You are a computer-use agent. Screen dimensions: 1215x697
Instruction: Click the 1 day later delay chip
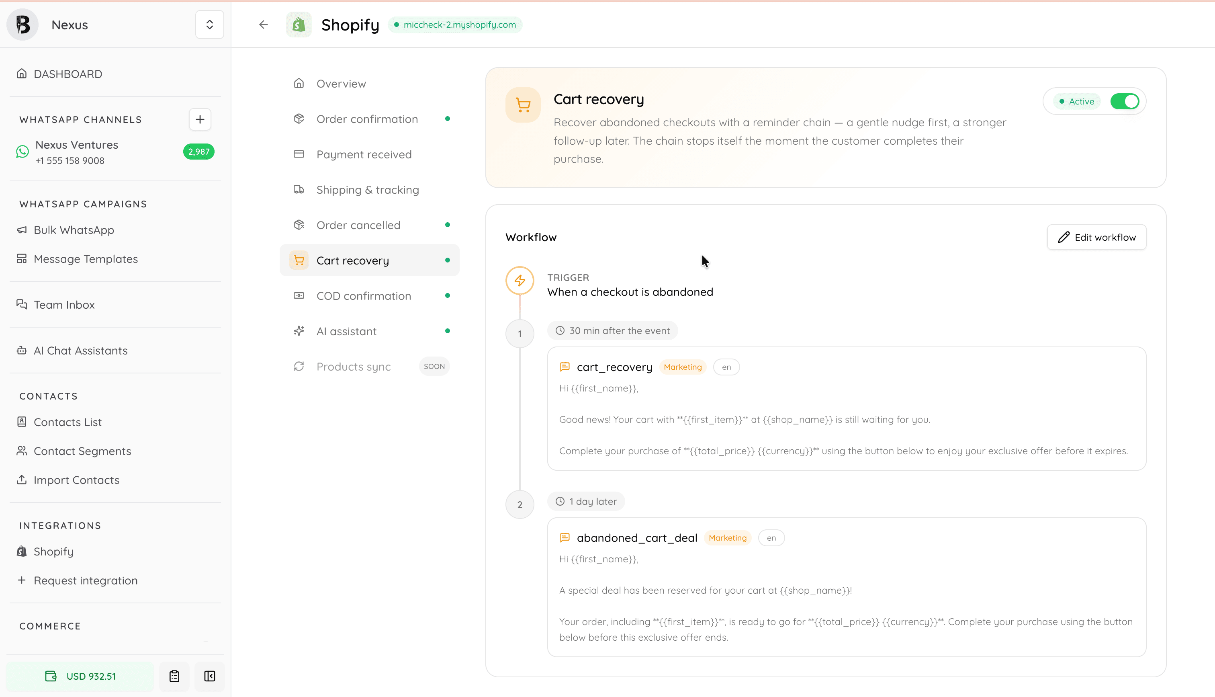586,502
